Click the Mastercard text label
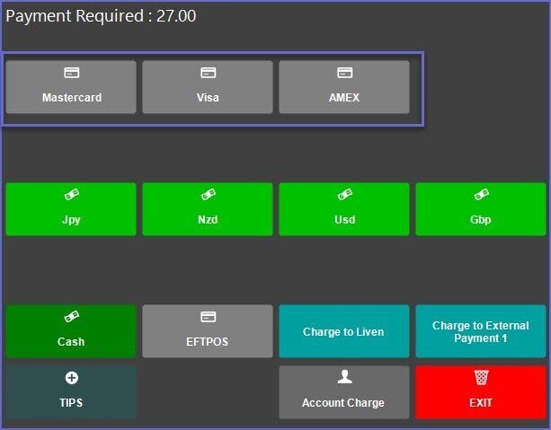 tap(71, 98)
